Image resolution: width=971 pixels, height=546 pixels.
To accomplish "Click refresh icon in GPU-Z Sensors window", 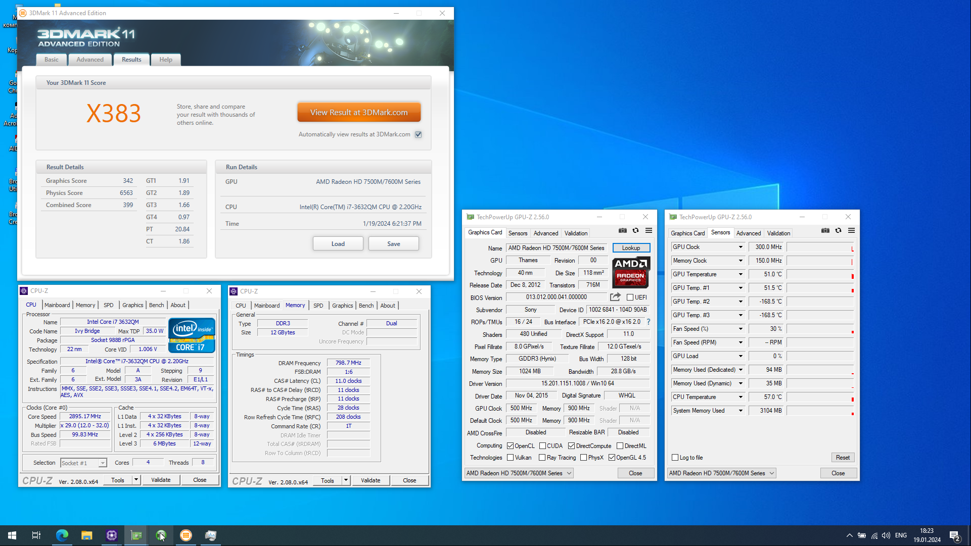I will click(839, 230).
